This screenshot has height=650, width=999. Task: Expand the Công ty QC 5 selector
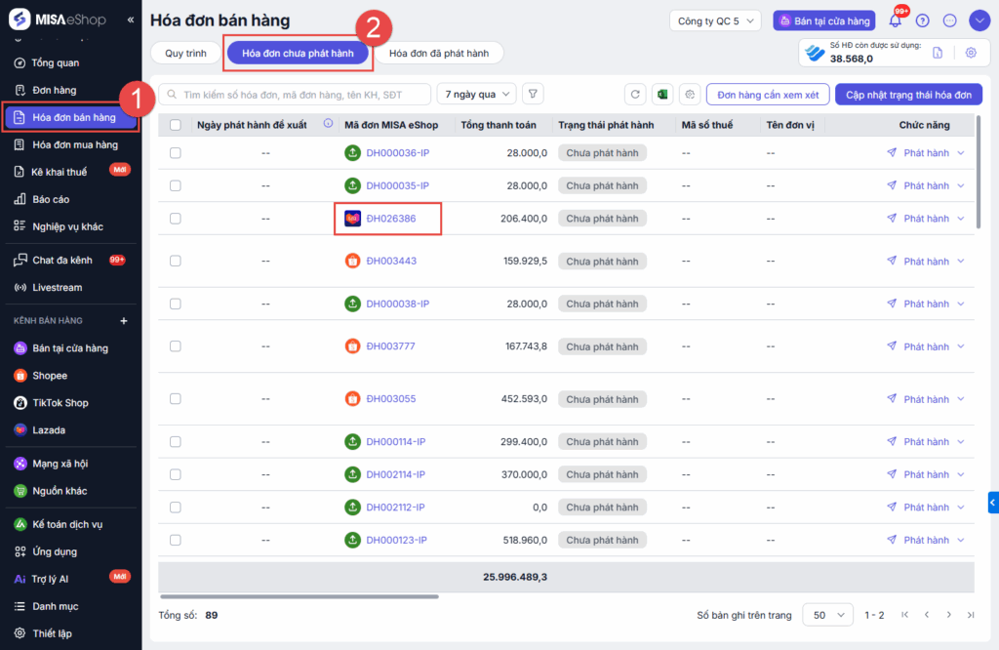point(717,20)
